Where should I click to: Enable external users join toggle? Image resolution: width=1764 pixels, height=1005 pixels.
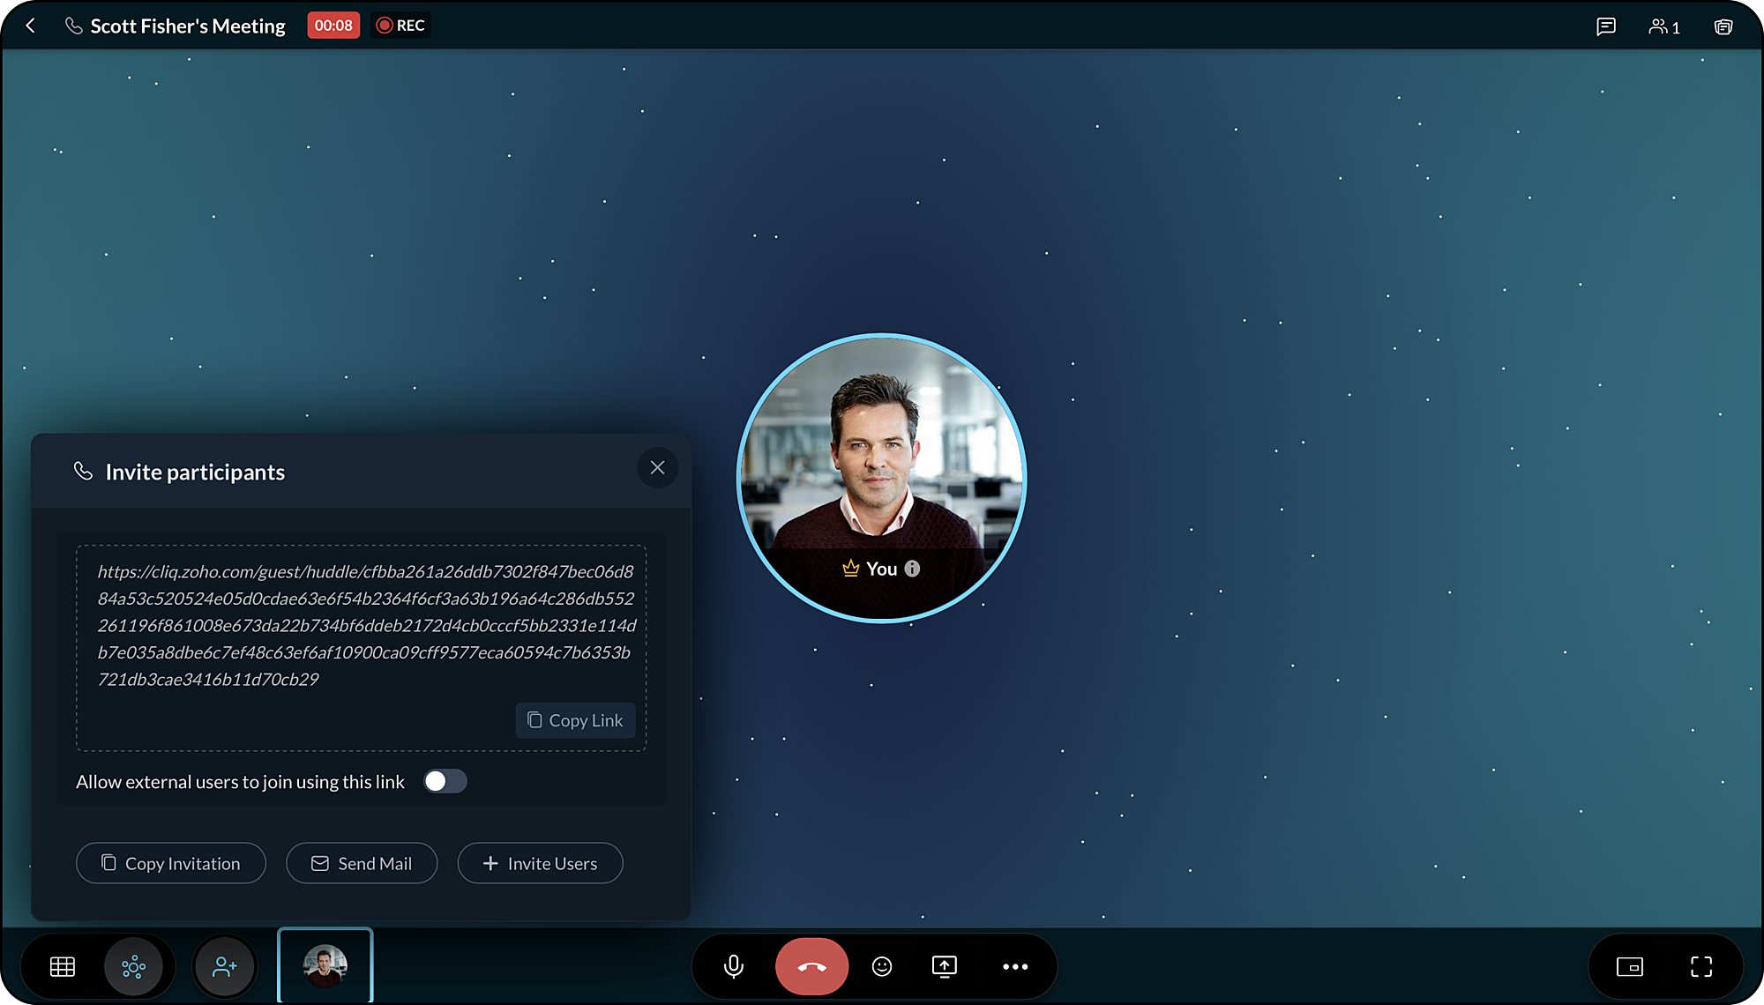tap(445, 781)
